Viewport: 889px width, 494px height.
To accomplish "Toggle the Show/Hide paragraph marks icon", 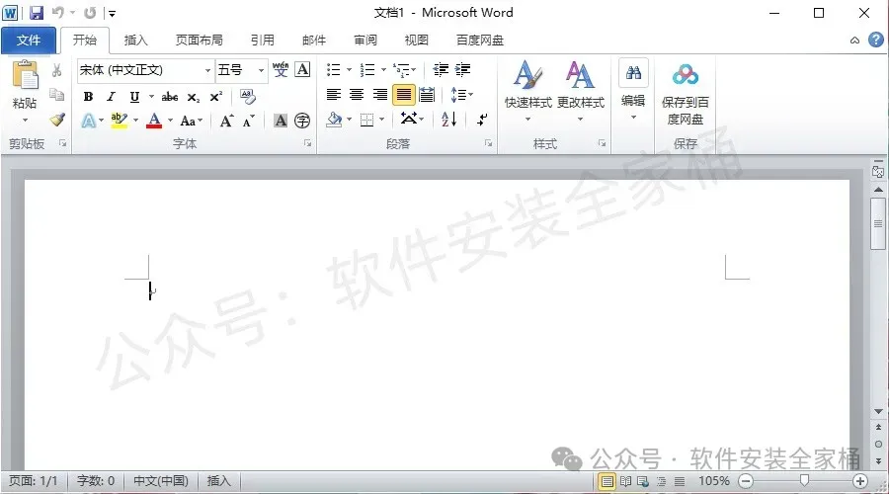I will click(x=482, y=120).
